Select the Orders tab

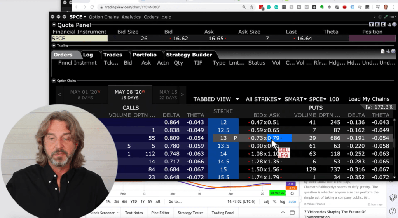63,54
